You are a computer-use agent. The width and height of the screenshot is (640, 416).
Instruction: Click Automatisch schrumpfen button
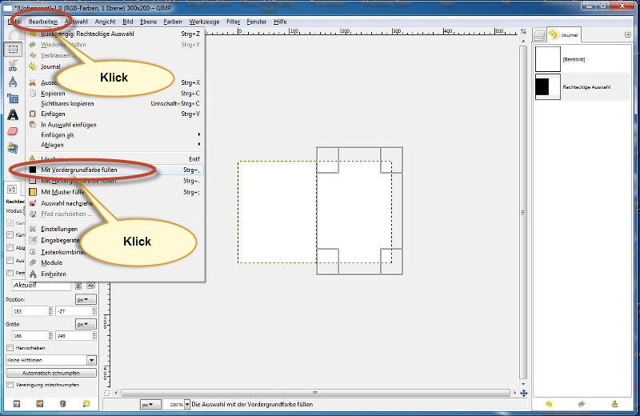51,373
